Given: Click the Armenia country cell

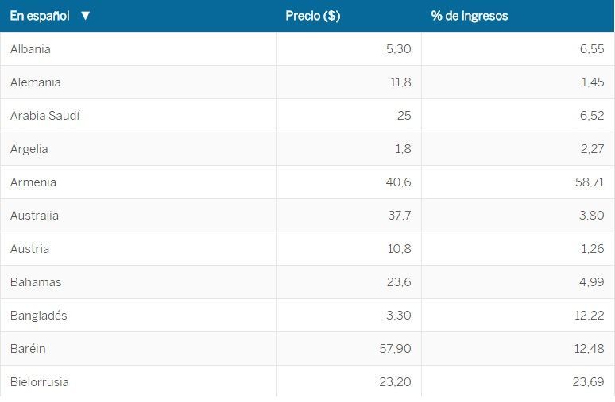Looking at the screenshot, I should [x=33, y=182].
